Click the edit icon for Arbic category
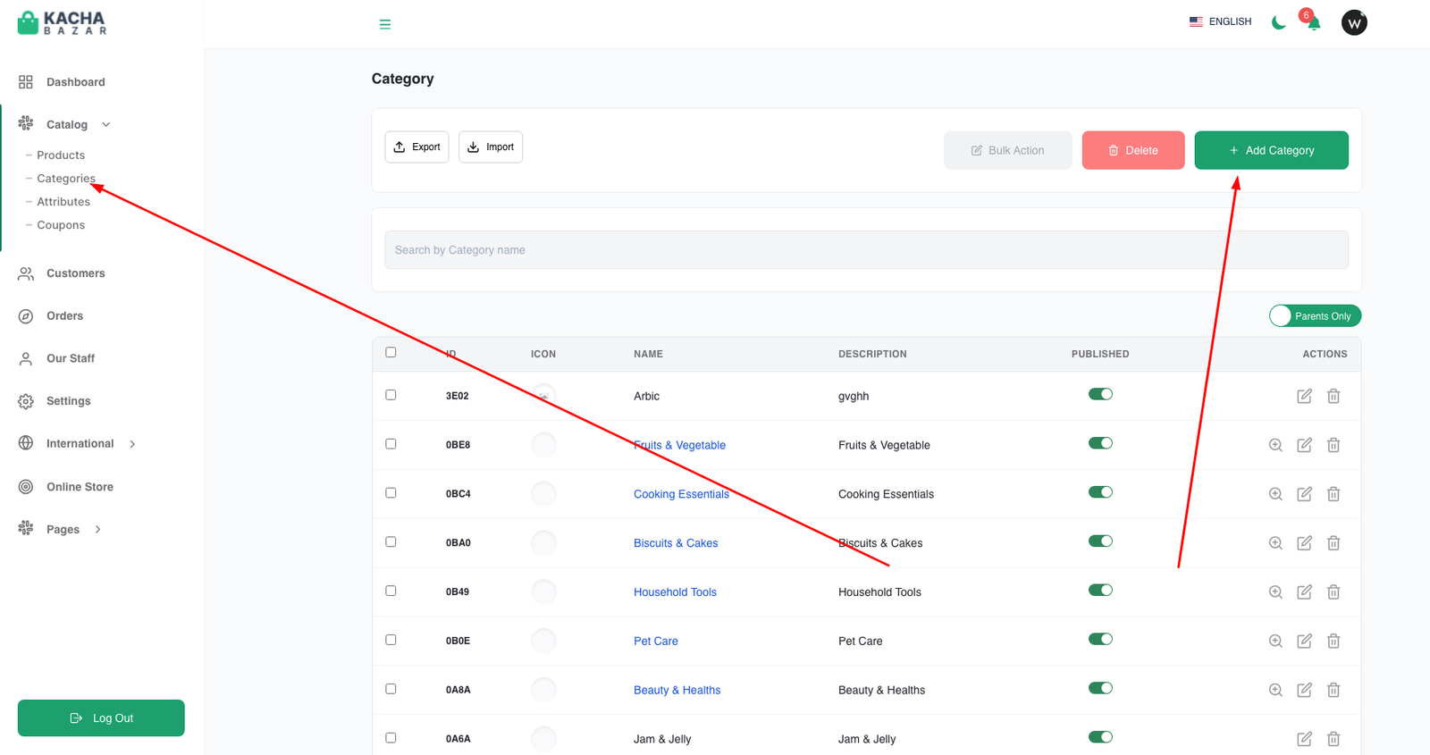The width and height of the screenshot is (1430, 755). 1304,396
